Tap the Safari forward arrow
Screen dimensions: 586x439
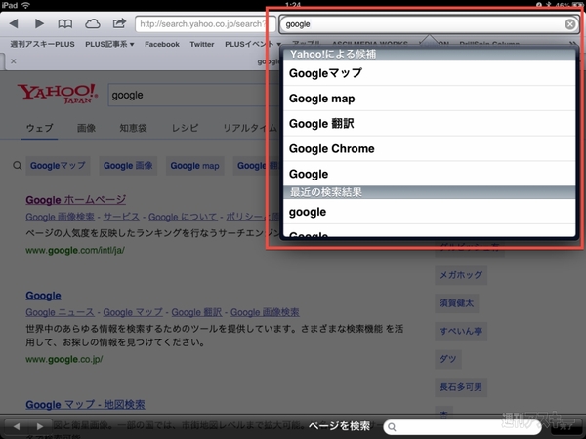coord(39,23)
